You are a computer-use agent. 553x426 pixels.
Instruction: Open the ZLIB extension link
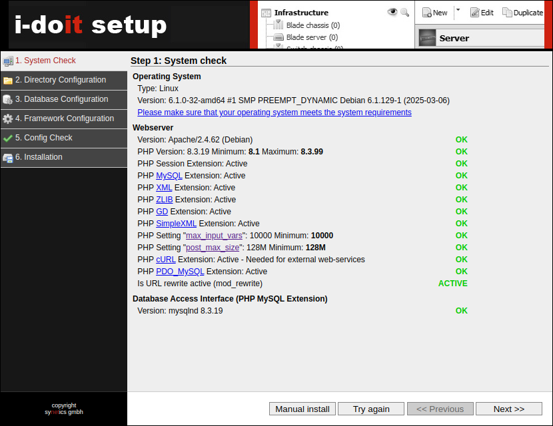pos(165,200)
